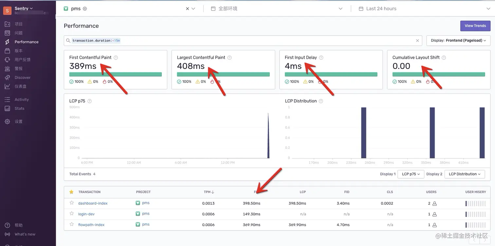Click the 408ms LCP value
This screenshot has height=246, width=495.
(x=191, y=66)
